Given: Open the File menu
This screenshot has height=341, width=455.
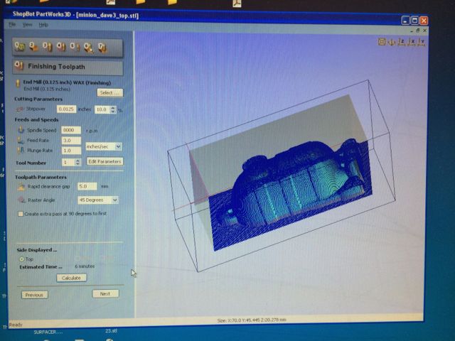Looking at the screenshot, I should 12,25.
